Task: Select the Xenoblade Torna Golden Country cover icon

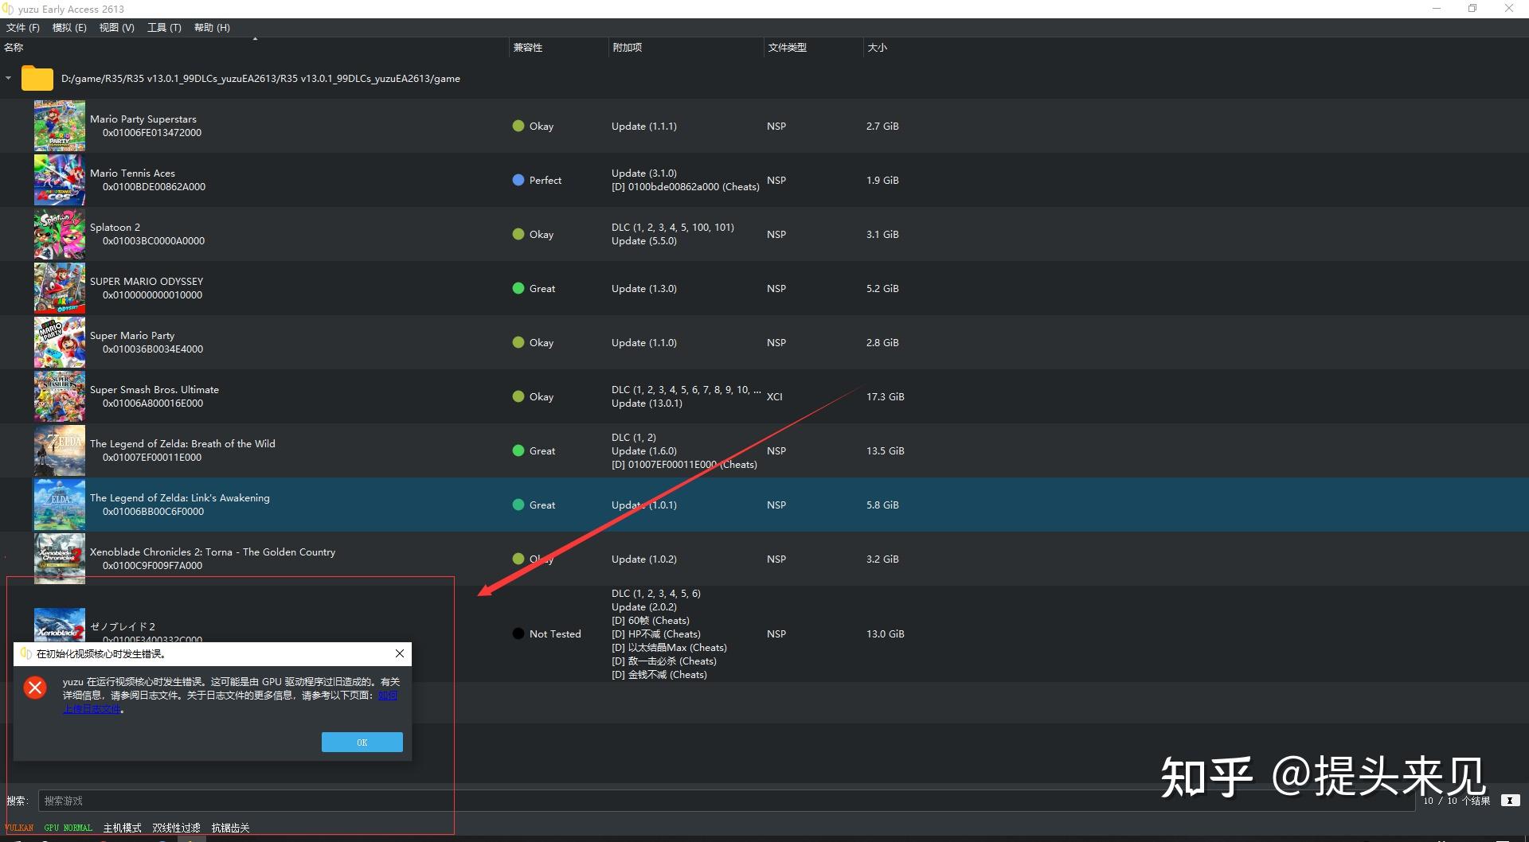Action: [x=60, y=559]
